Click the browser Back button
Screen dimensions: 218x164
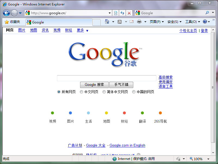(7, 13)
